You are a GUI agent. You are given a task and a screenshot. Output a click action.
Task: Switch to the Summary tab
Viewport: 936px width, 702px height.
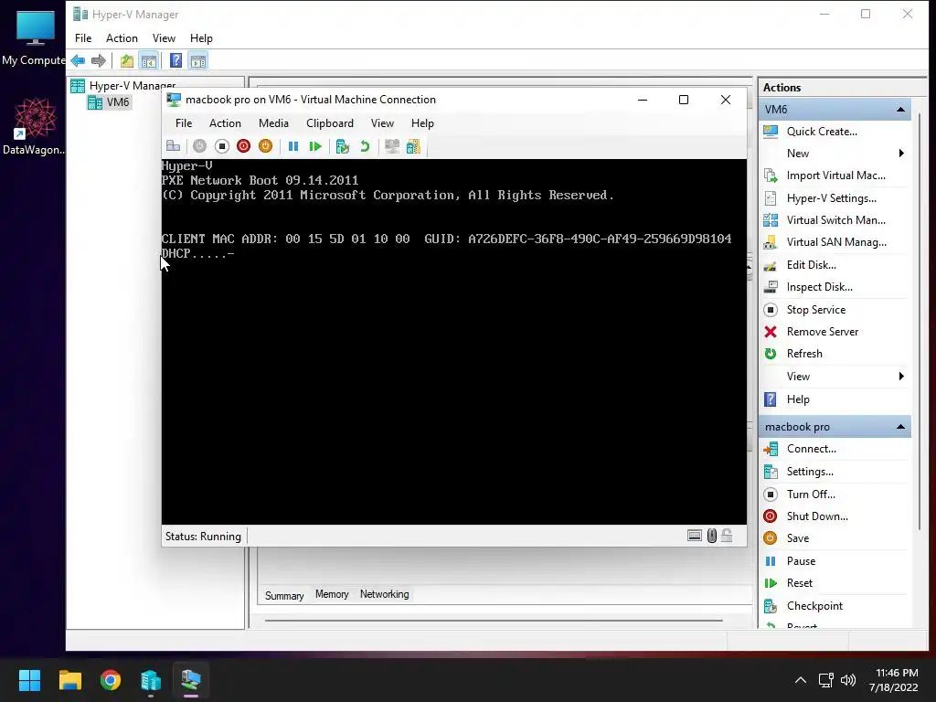(x=284, y=595)
